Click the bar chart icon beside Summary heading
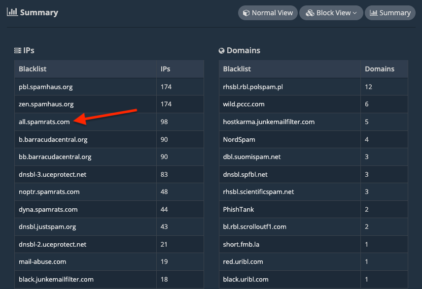Screen dimensions: 422x289 (12, 12)
